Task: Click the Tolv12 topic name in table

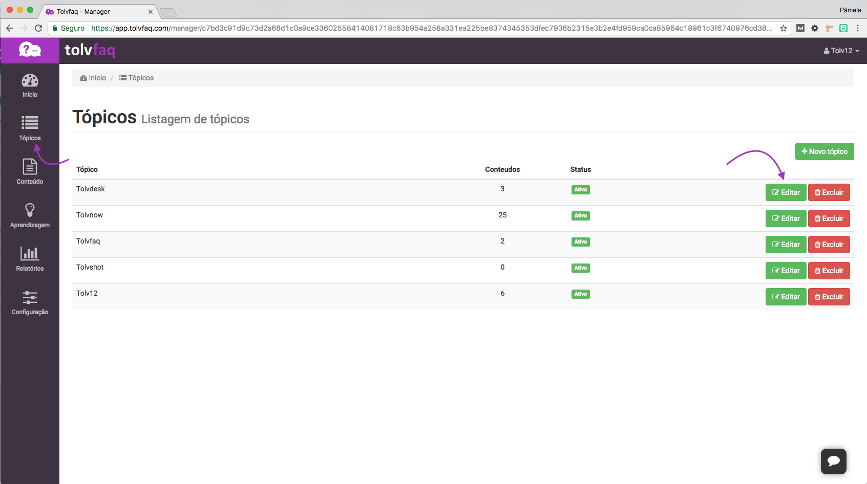Action: coord(87,293)
